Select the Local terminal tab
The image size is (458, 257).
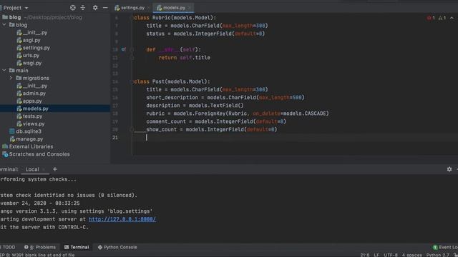pos(31,169)
